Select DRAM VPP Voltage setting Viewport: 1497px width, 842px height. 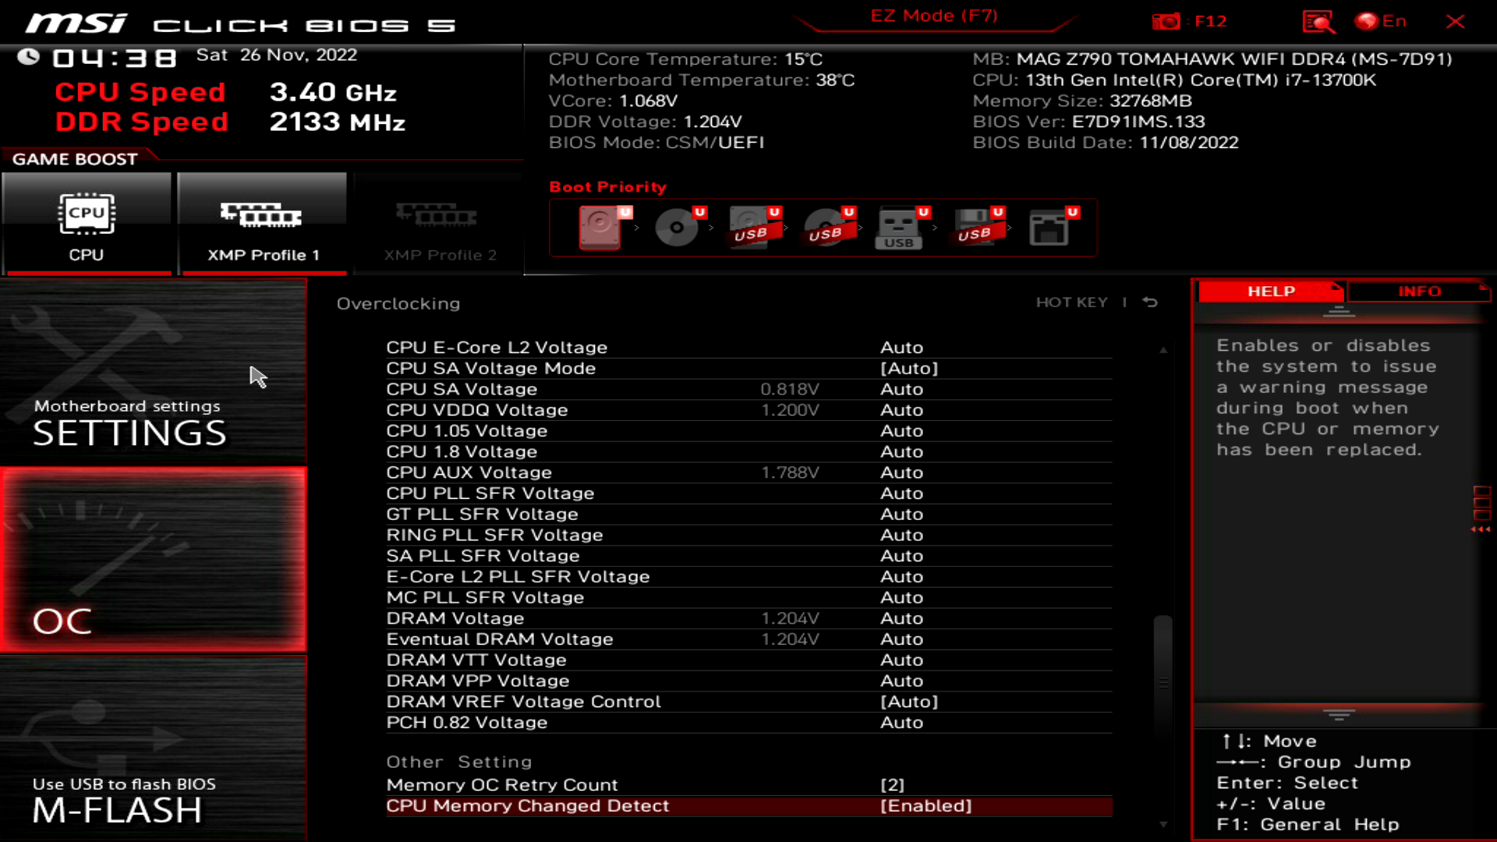[x=749, y=681]
